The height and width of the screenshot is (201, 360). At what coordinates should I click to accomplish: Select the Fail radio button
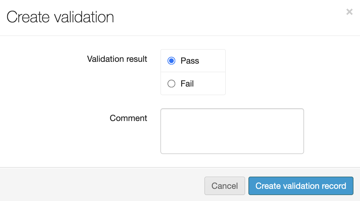coord(171,84)
